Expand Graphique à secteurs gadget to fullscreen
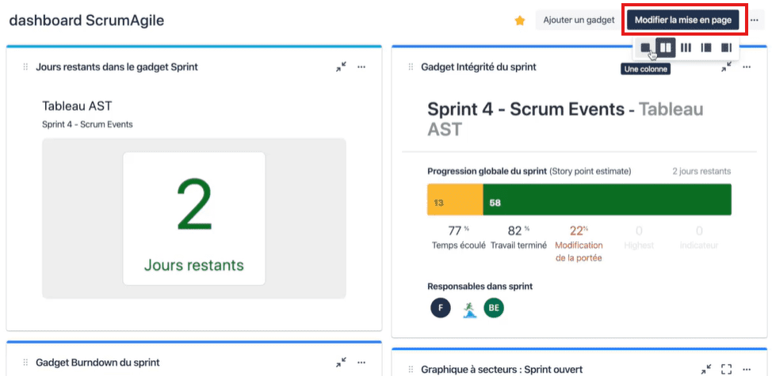The image size is (772, 376). (x=727, y=369)
